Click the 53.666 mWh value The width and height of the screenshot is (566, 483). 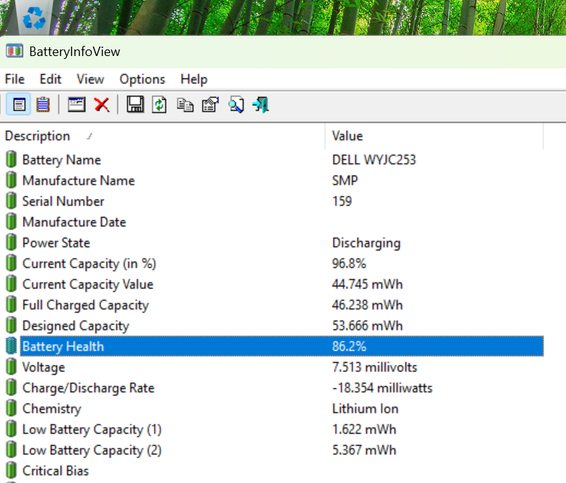coord(367,326)
